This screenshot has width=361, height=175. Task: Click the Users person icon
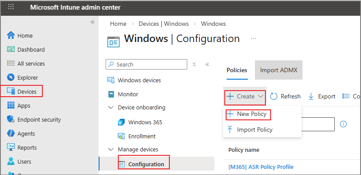coord(11,161)
